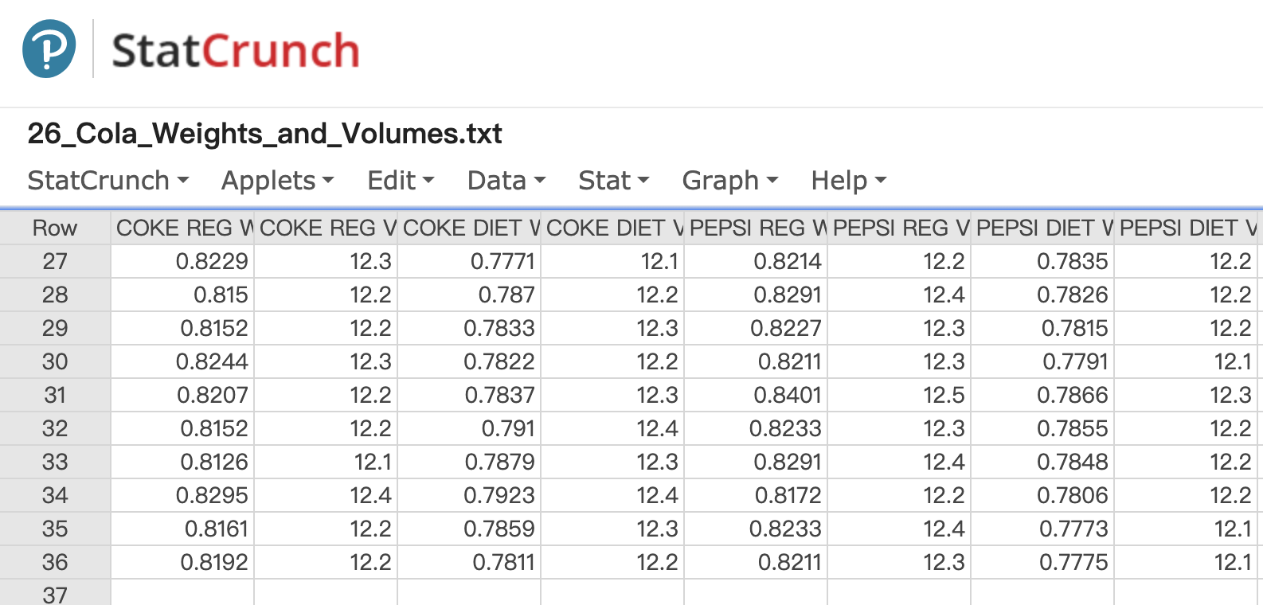Image resolution: width=1263 pixels, height=605 pixels.
Task: Click the dataset title 26_Cola_Weights_and_Volumes.txt
Action: 264,134
